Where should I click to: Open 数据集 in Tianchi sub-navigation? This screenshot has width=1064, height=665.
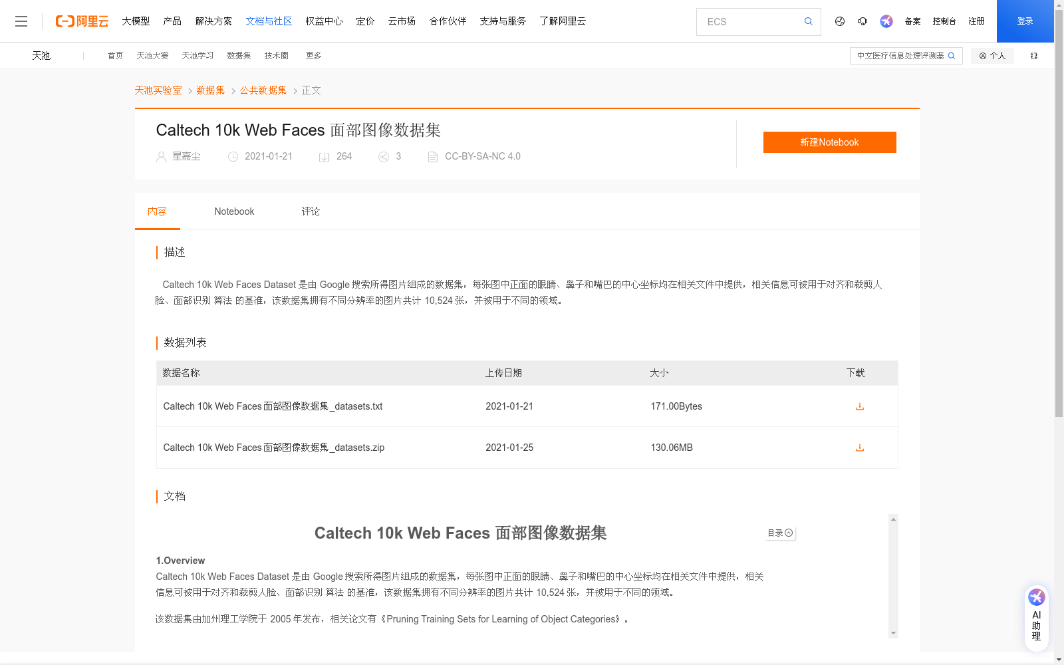(239, 56)
